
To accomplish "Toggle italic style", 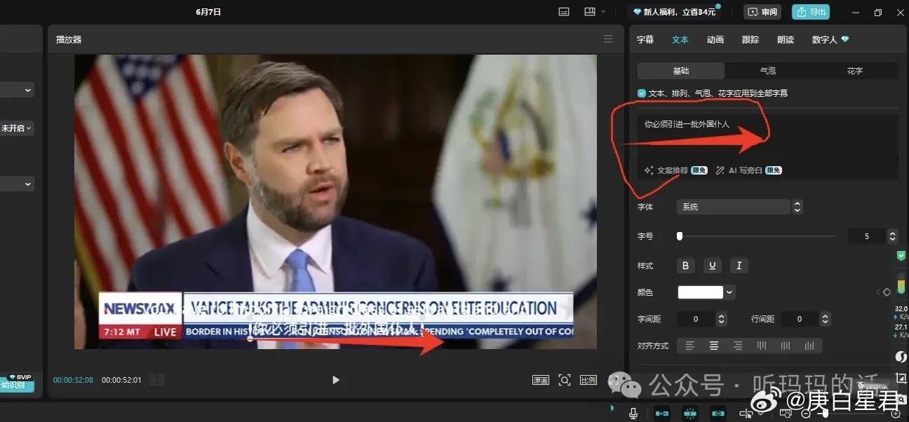I will coord(739,266).
